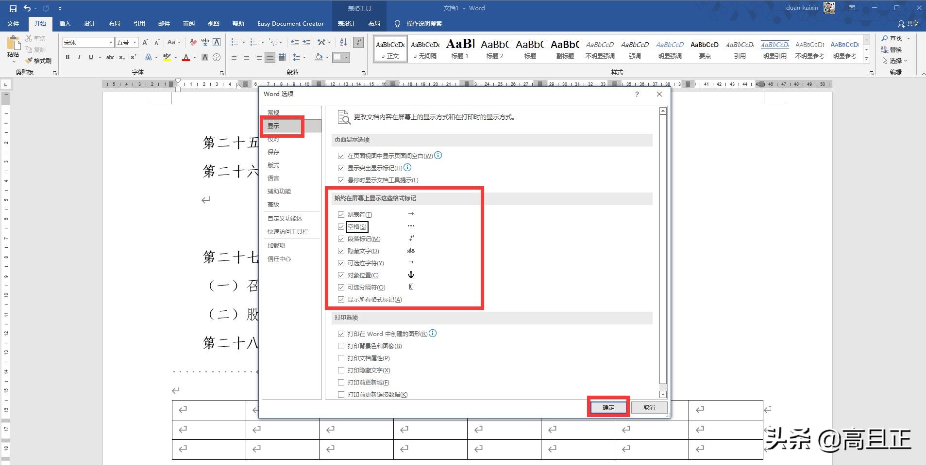926x465 pixels.
Task: Center align the paragraph
Action: click(246, 57)
